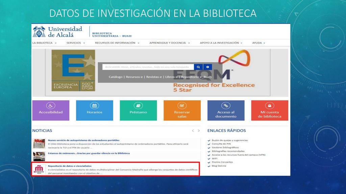Click the chain link Acceso al documento icon
The image size is (346, 194).
(226, 105)
